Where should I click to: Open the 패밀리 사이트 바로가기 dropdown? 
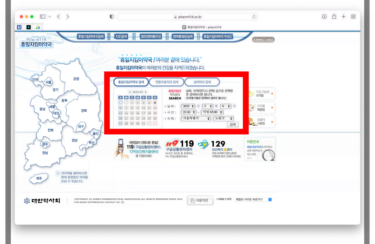[253, 200]
